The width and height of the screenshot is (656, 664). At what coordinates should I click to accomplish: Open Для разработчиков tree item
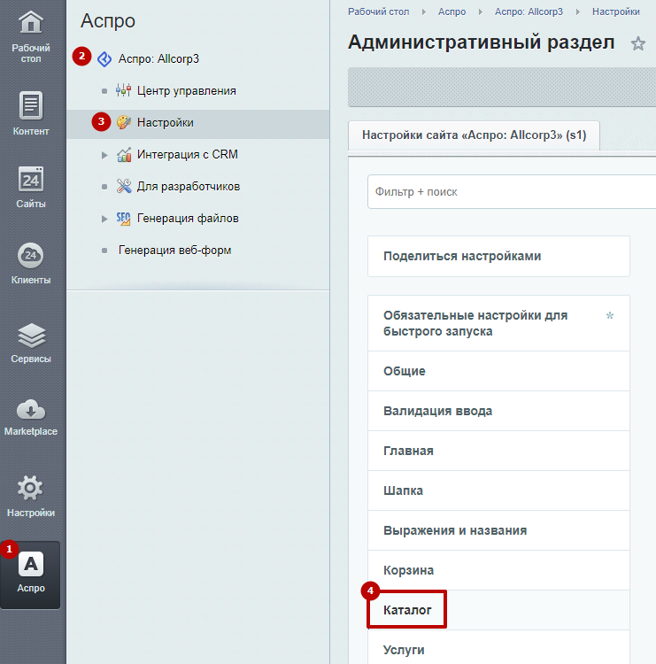189,186
